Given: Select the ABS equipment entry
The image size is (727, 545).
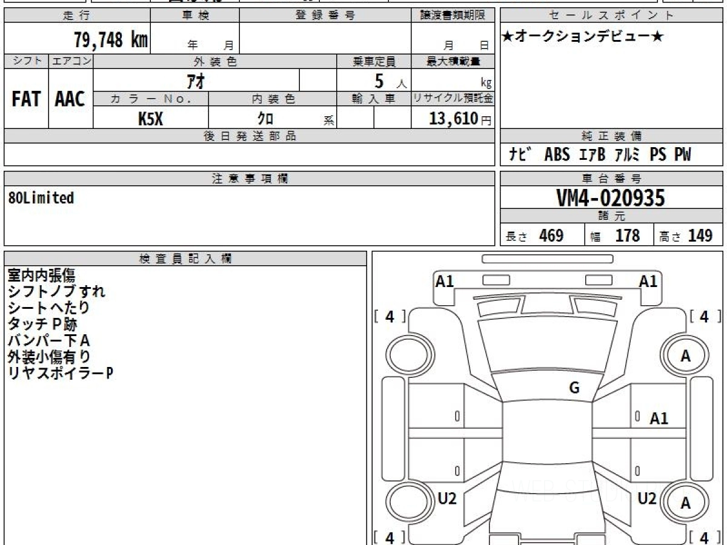Looking at the screenshot, I should coord(557,154).
